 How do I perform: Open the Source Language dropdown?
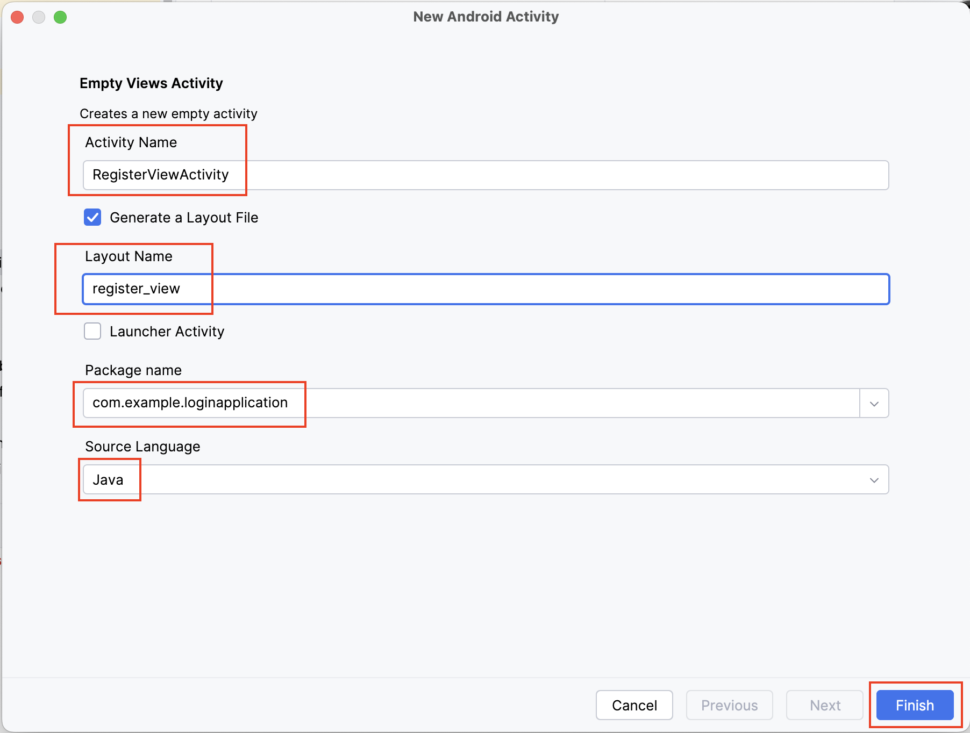pos(486,479)
